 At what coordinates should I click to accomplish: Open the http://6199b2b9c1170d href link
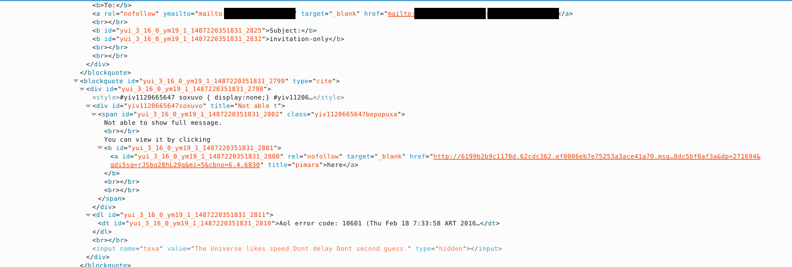[x=597, y=156]
